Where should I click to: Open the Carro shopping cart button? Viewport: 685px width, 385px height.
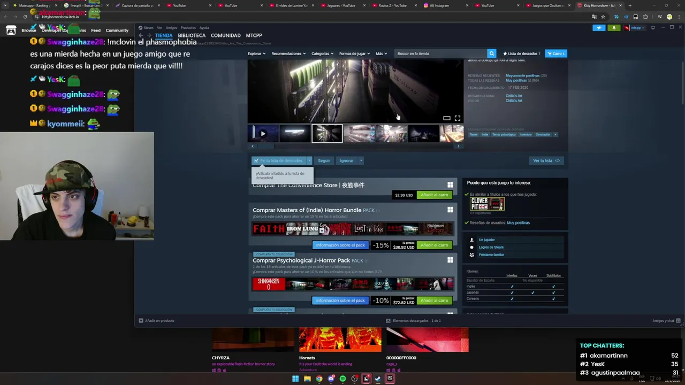click(556, 53)
